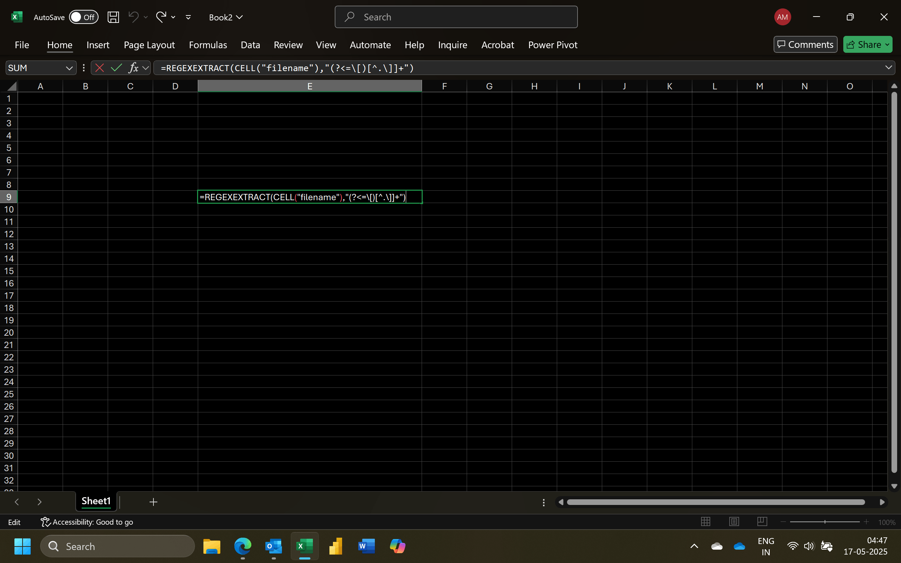This screenshot has width=901, height=563.
Task: Open the Share button dropdown
Action: (x=887, y=45)
